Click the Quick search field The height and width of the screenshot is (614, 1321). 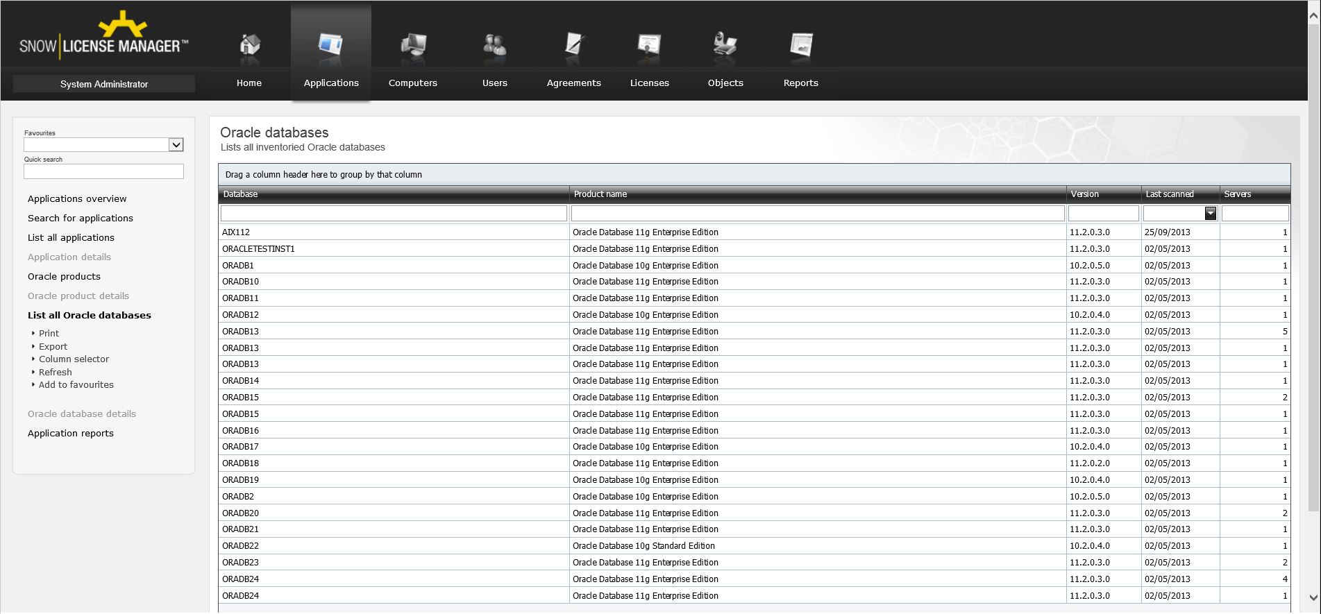[x=103, y=171]
